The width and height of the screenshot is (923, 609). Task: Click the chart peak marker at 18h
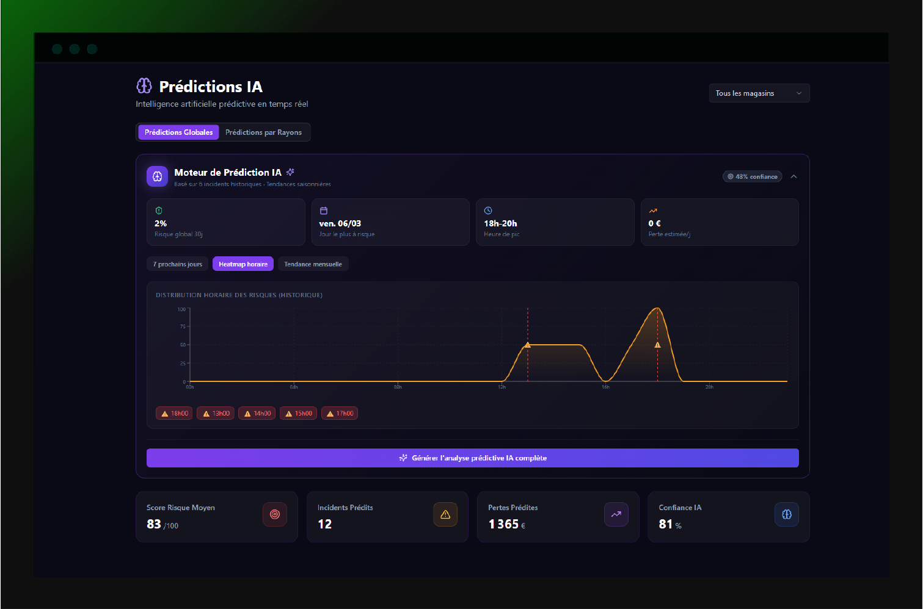tap(658, 345)
